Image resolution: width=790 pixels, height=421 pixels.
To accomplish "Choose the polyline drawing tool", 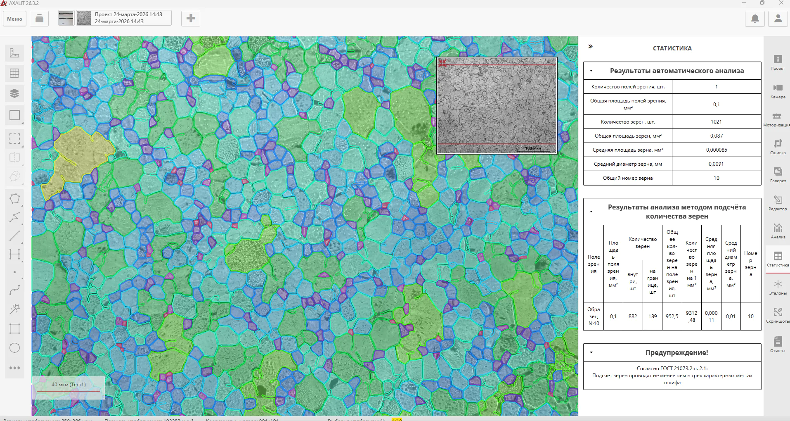I will pos(14,217).
